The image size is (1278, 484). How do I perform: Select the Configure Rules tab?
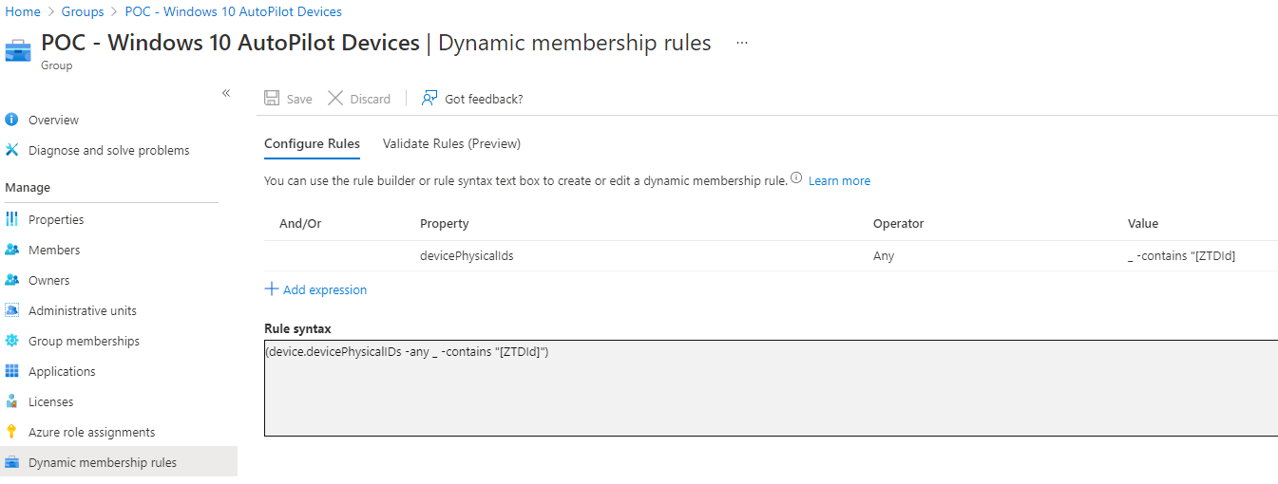click(x=312, y=144)
